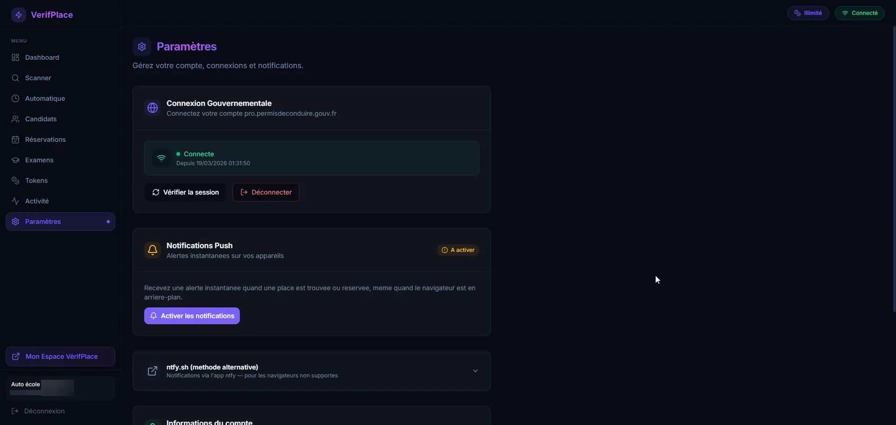
Task: Select Examens in the sidebar
Action: [39, 160]
